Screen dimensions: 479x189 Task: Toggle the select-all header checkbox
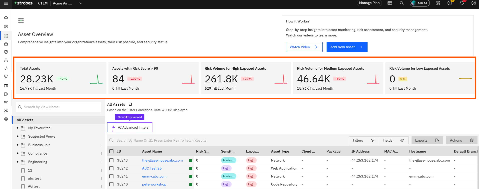tap(111, 151)
